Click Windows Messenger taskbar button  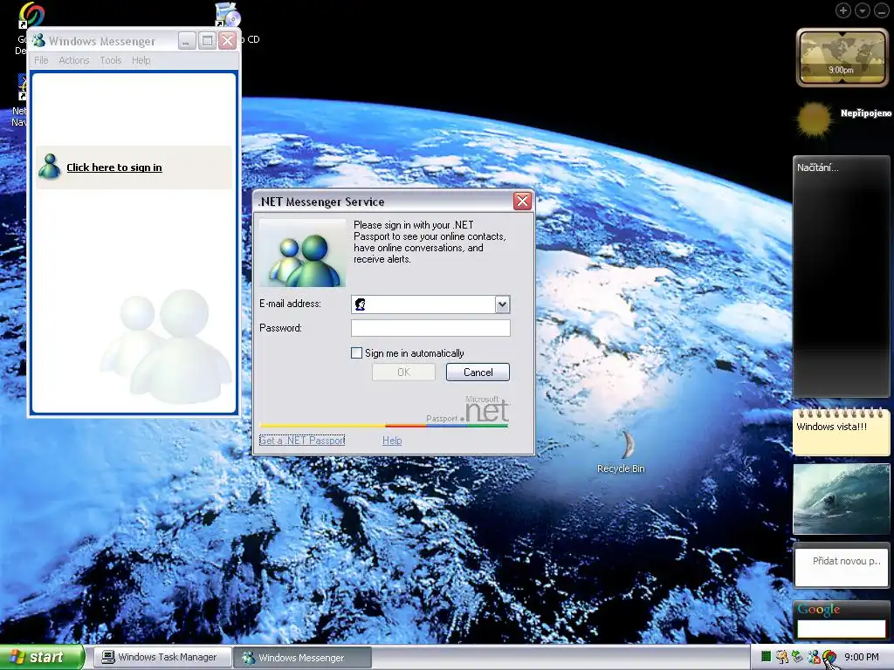point(302,658)
